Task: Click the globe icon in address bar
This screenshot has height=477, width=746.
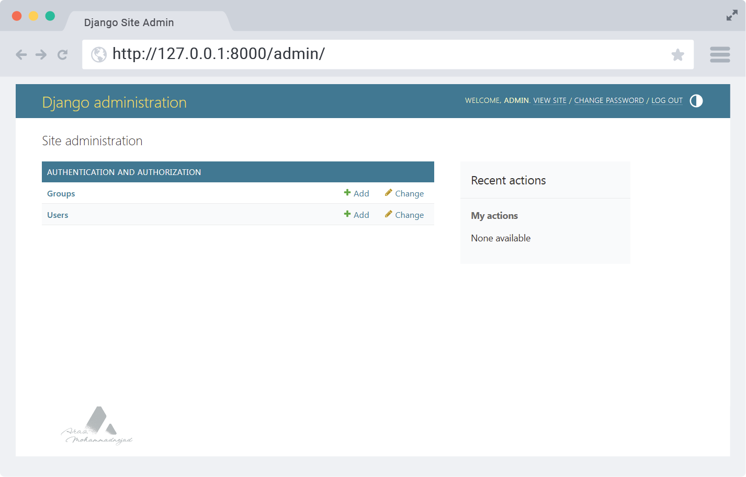Action: [99, 54]
